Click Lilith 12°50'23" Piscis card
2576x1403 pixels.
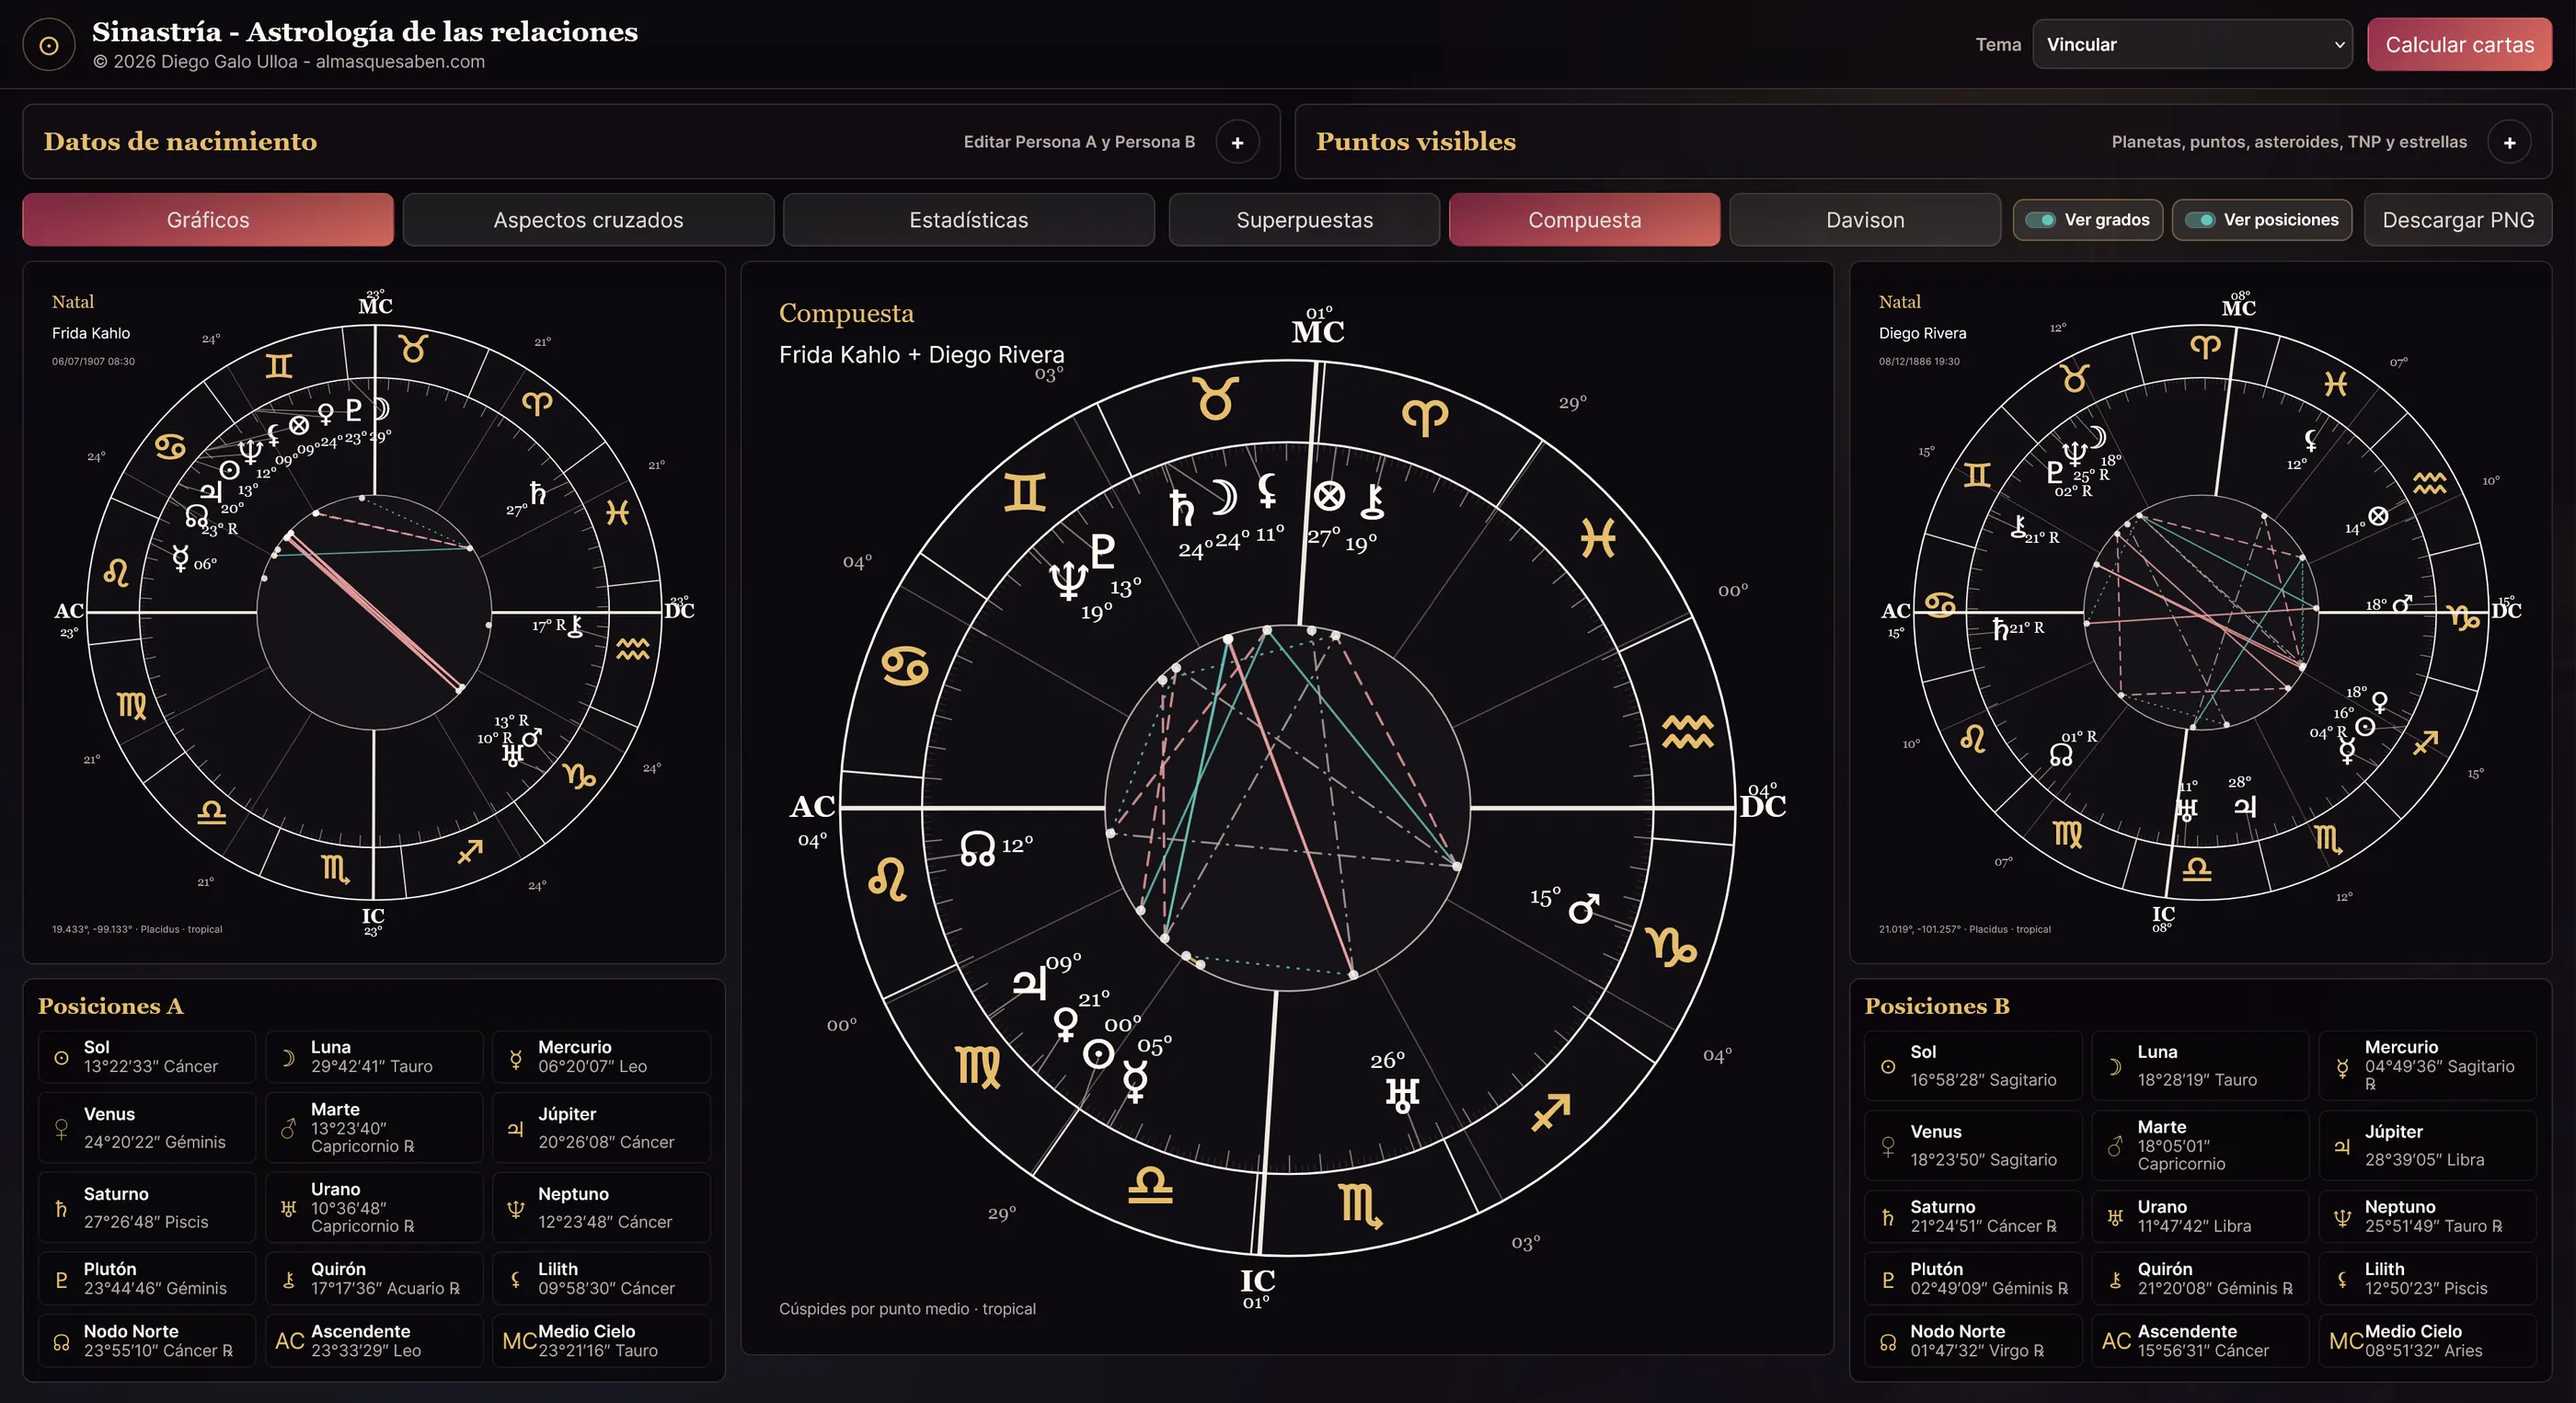[x=2427, y=1278]
